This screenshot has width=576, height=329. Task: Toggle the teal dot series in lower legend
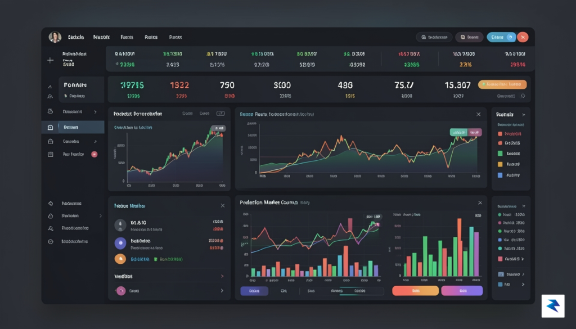pos(499,249)
